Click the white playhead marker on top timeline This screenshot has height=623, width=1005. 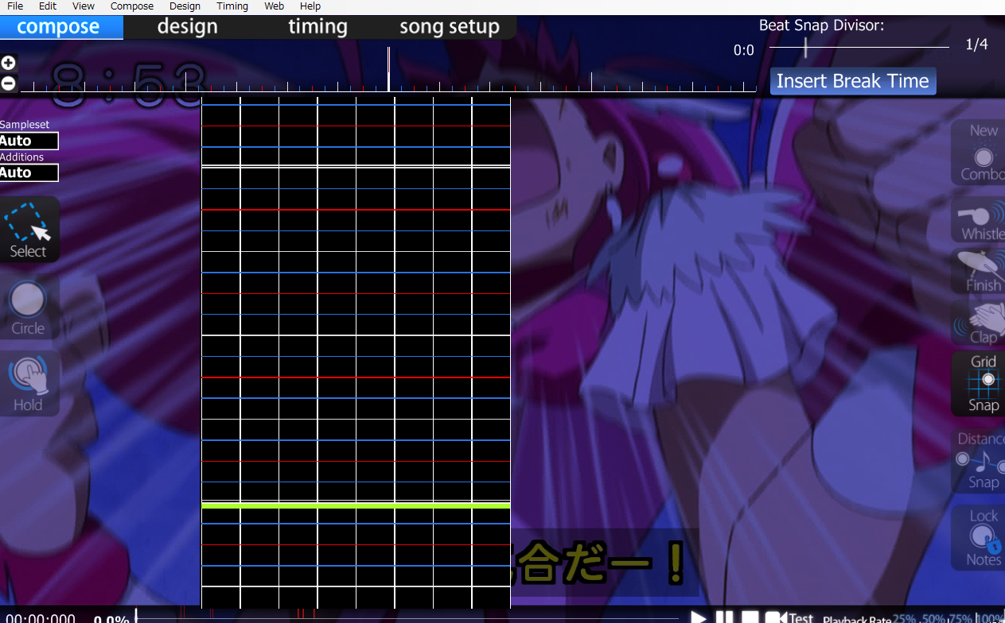[x=388, y=70]
